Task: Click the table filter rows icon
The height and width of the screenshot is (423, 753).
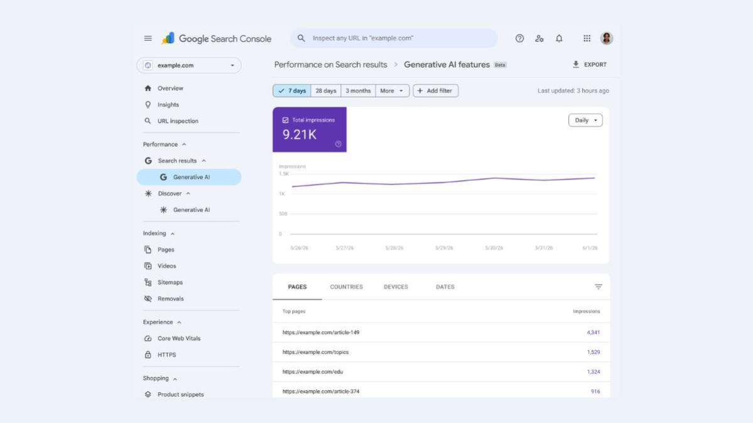Action: (599, 287)
